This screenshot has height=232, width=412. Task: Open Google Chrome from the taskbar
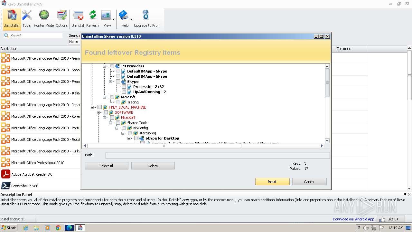point(58,228)
